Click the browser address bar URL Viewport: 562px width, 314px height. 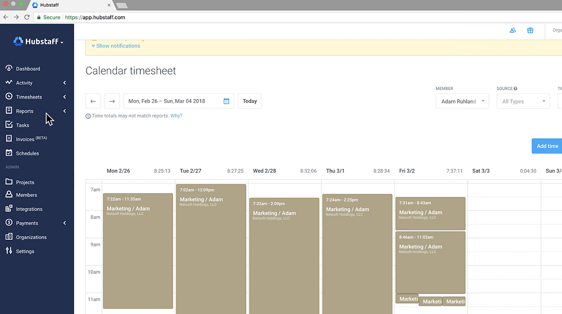pos(95,17)
